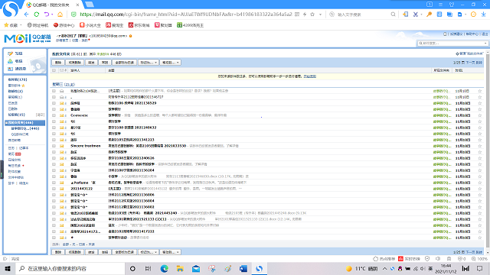Click the orange round face icon in toolbar
Image resolution: width=490 pixels, height=275 pixels.
point(473,15)
